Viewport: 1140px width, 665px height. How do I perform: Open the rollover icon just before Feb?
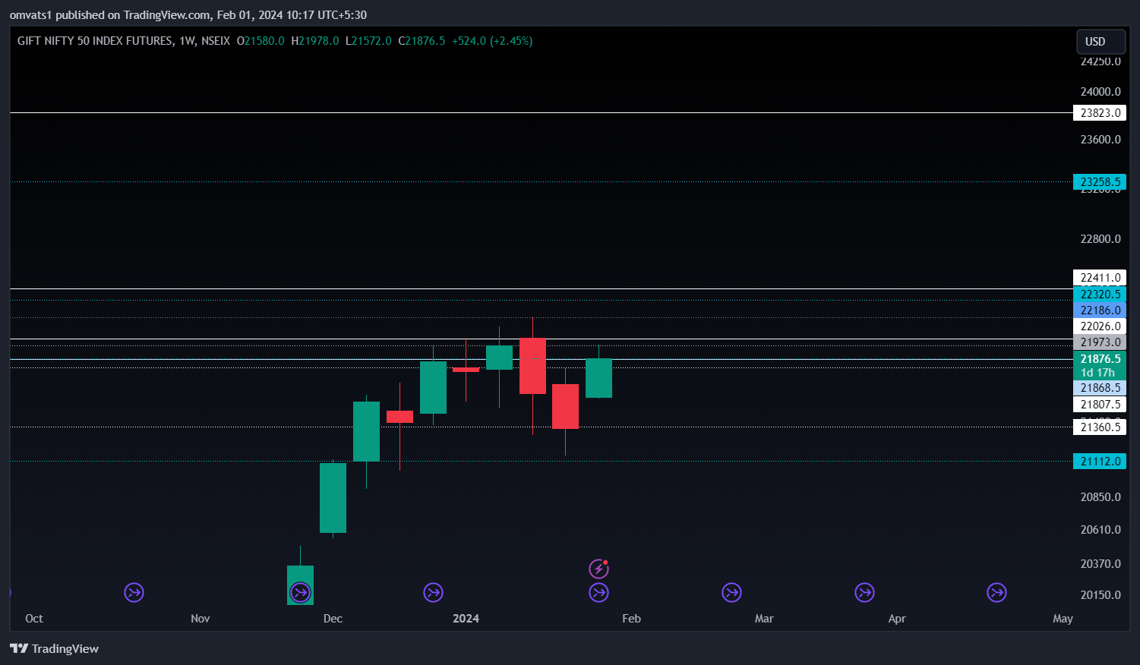(x=598, y=592)
